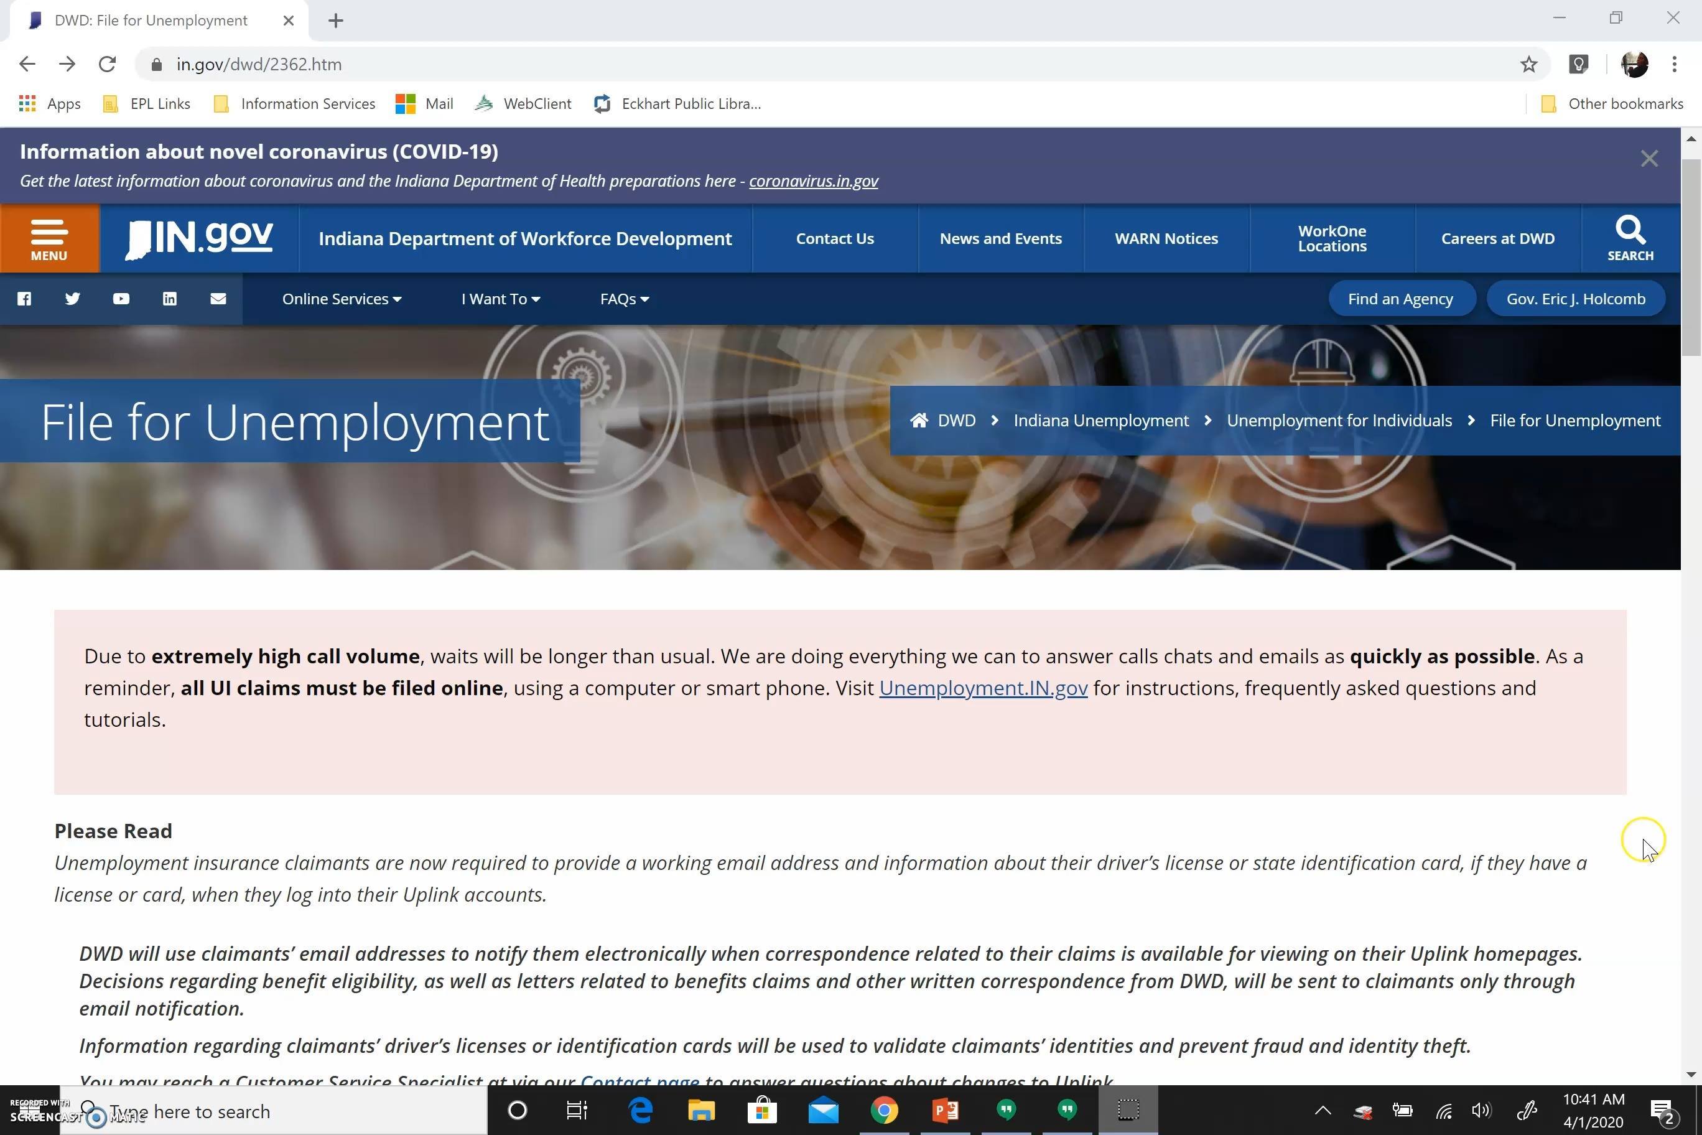This screenshot has width=1702, height=1135.
Task: Click the email envelope icon
Action: [x=218, y=299]
